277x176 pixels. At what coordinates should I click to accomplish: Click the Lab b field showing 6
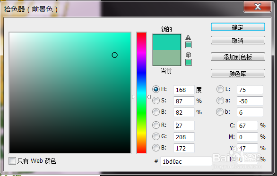coord(250,112)
